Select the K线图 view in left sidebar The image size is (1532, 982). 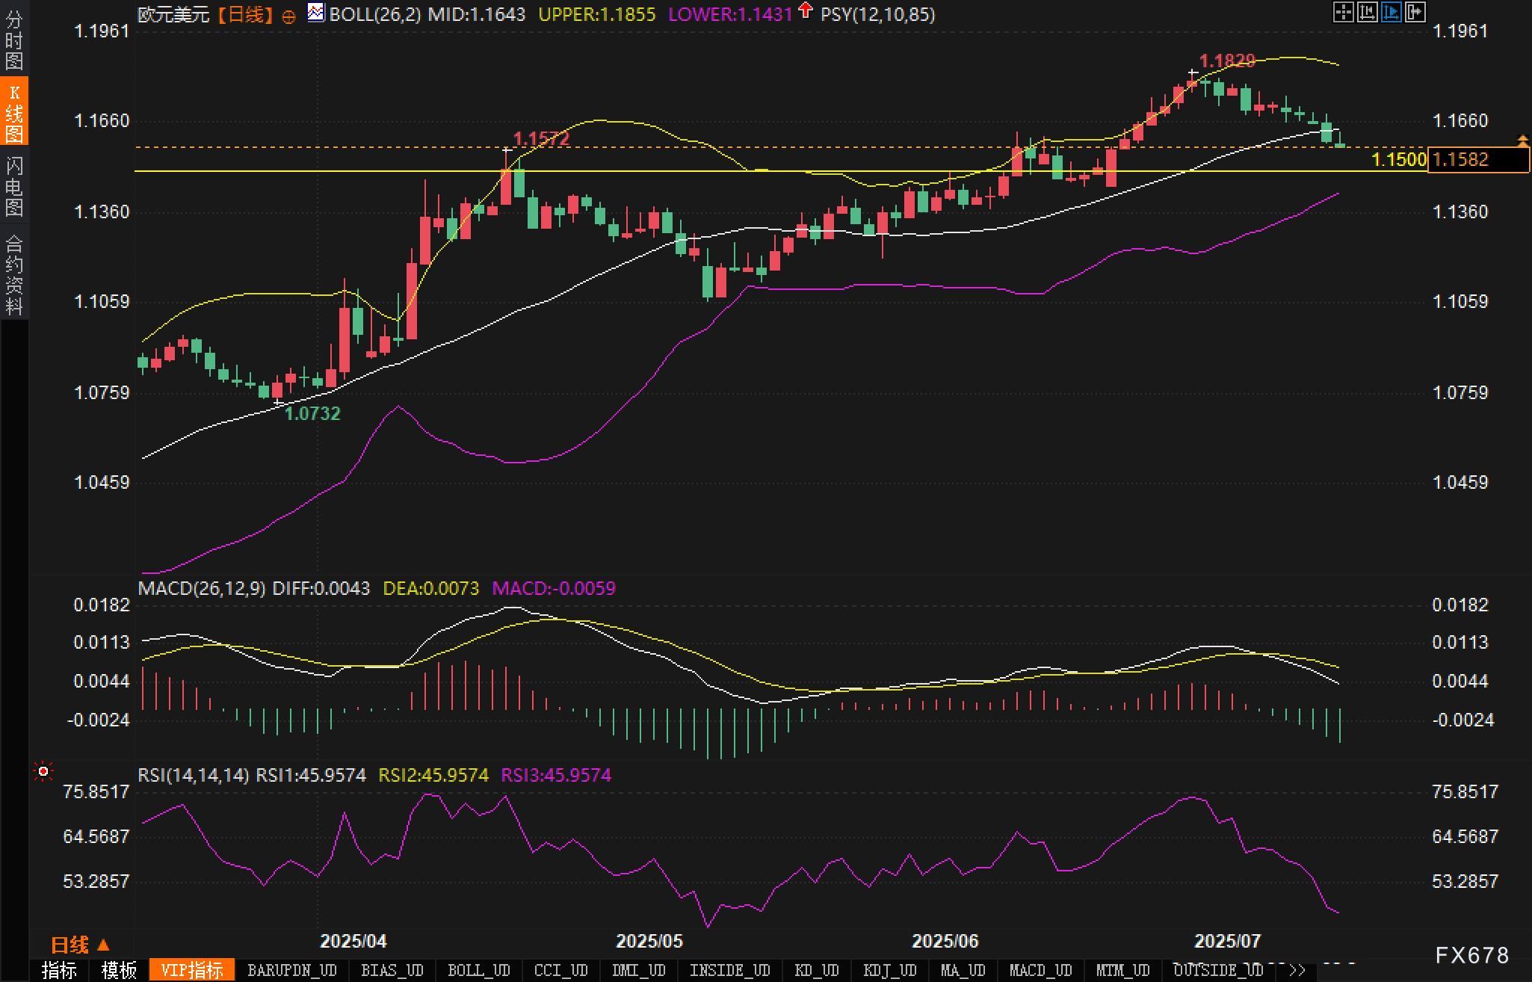point(14,112)
